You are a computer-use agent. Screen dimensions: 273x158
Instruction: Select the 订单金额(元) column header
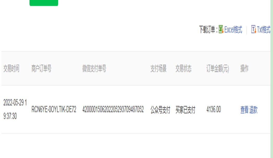click(218, 68)
